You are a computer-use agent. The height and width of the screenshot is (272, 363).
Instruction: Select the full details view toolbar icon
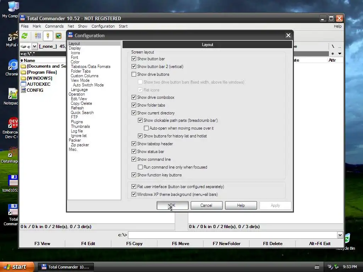[x=48, y=36]
